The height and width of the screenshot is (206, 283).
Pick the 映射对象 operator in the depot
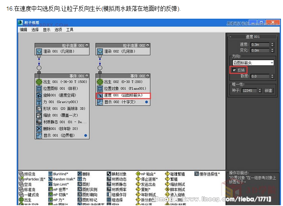117,174
